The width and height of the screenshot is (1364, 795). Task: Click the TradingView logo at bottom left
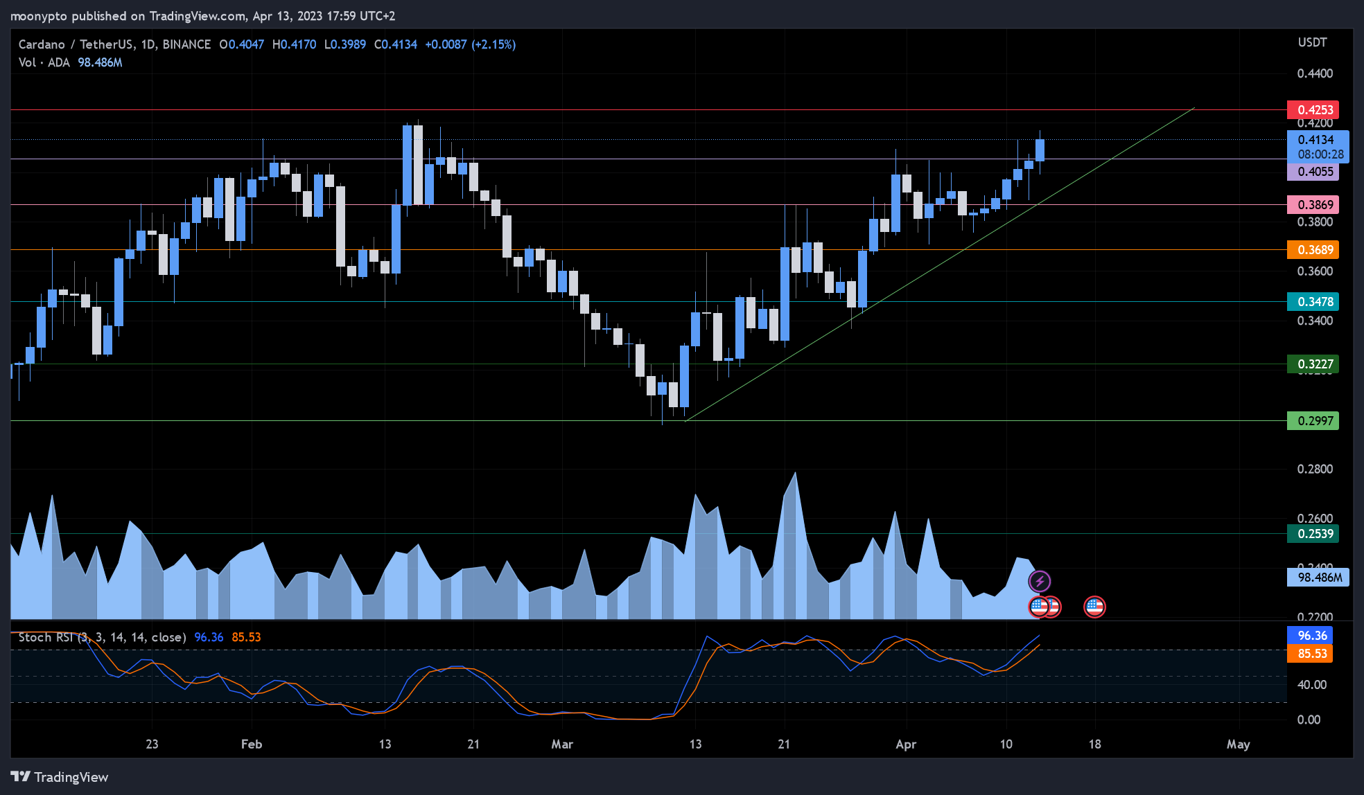click(60, 777)
